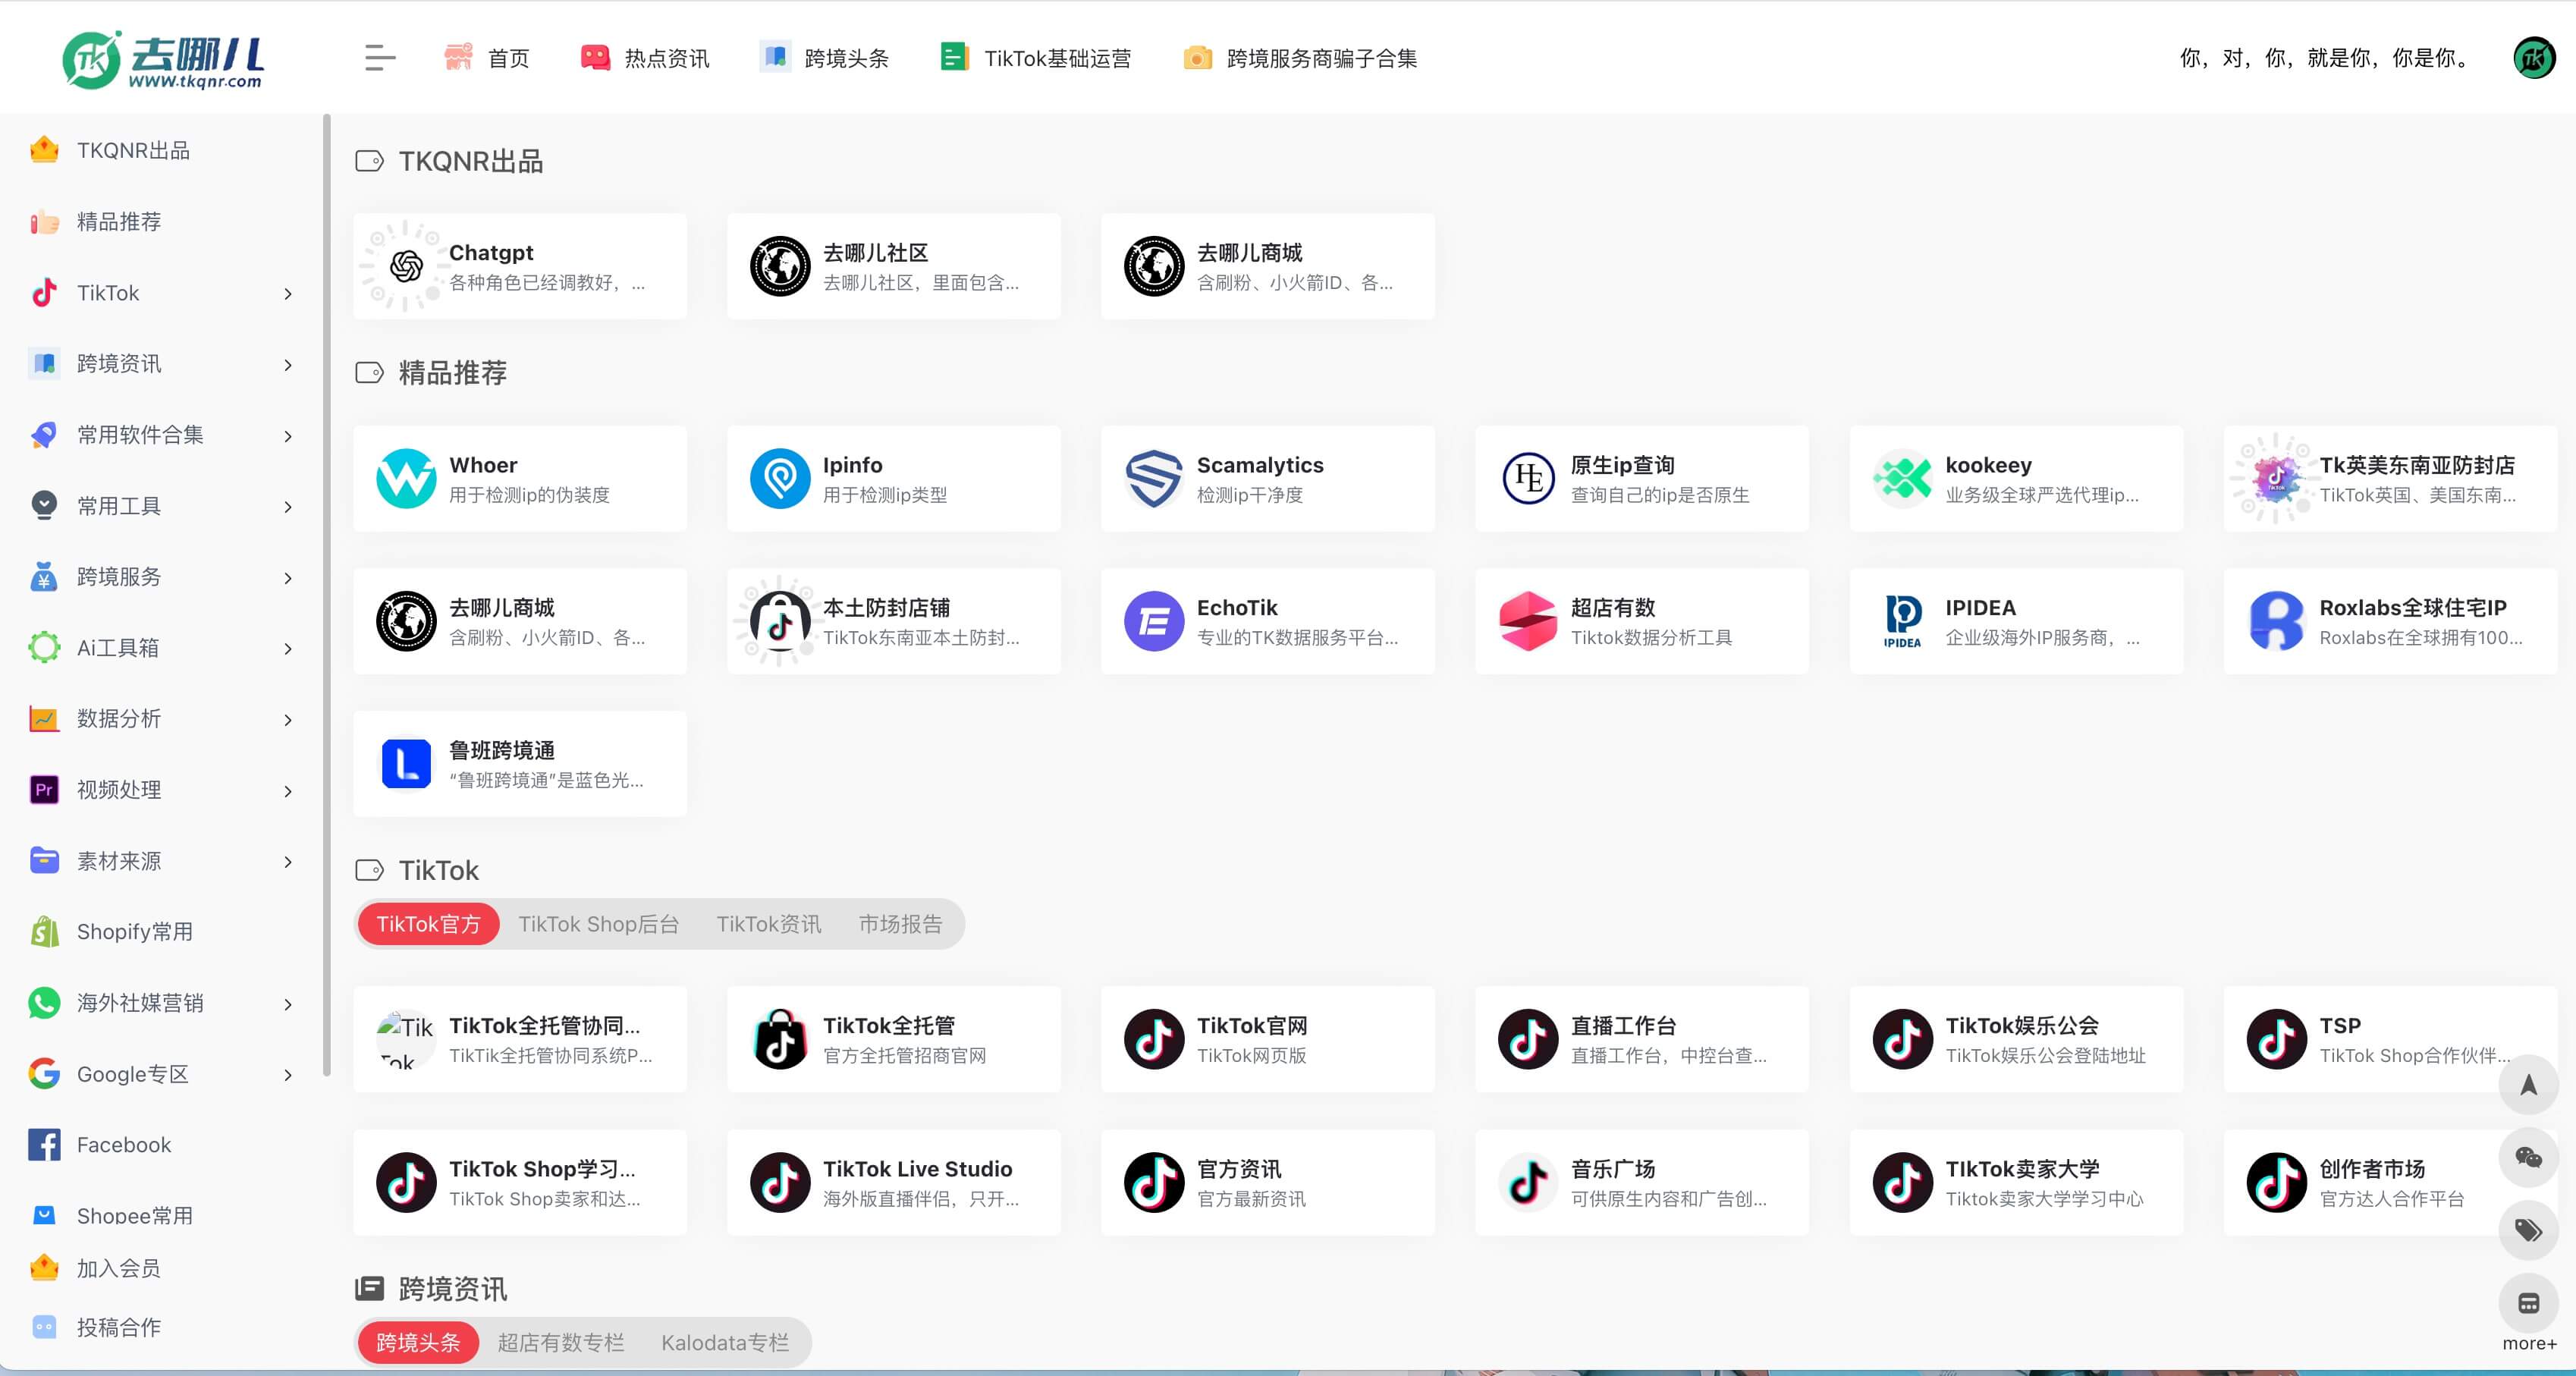This screenshot has height=1376, width=2576.
Task: Expand the Google专区 sidebar submenu
Action: [x=288, y=1075]
